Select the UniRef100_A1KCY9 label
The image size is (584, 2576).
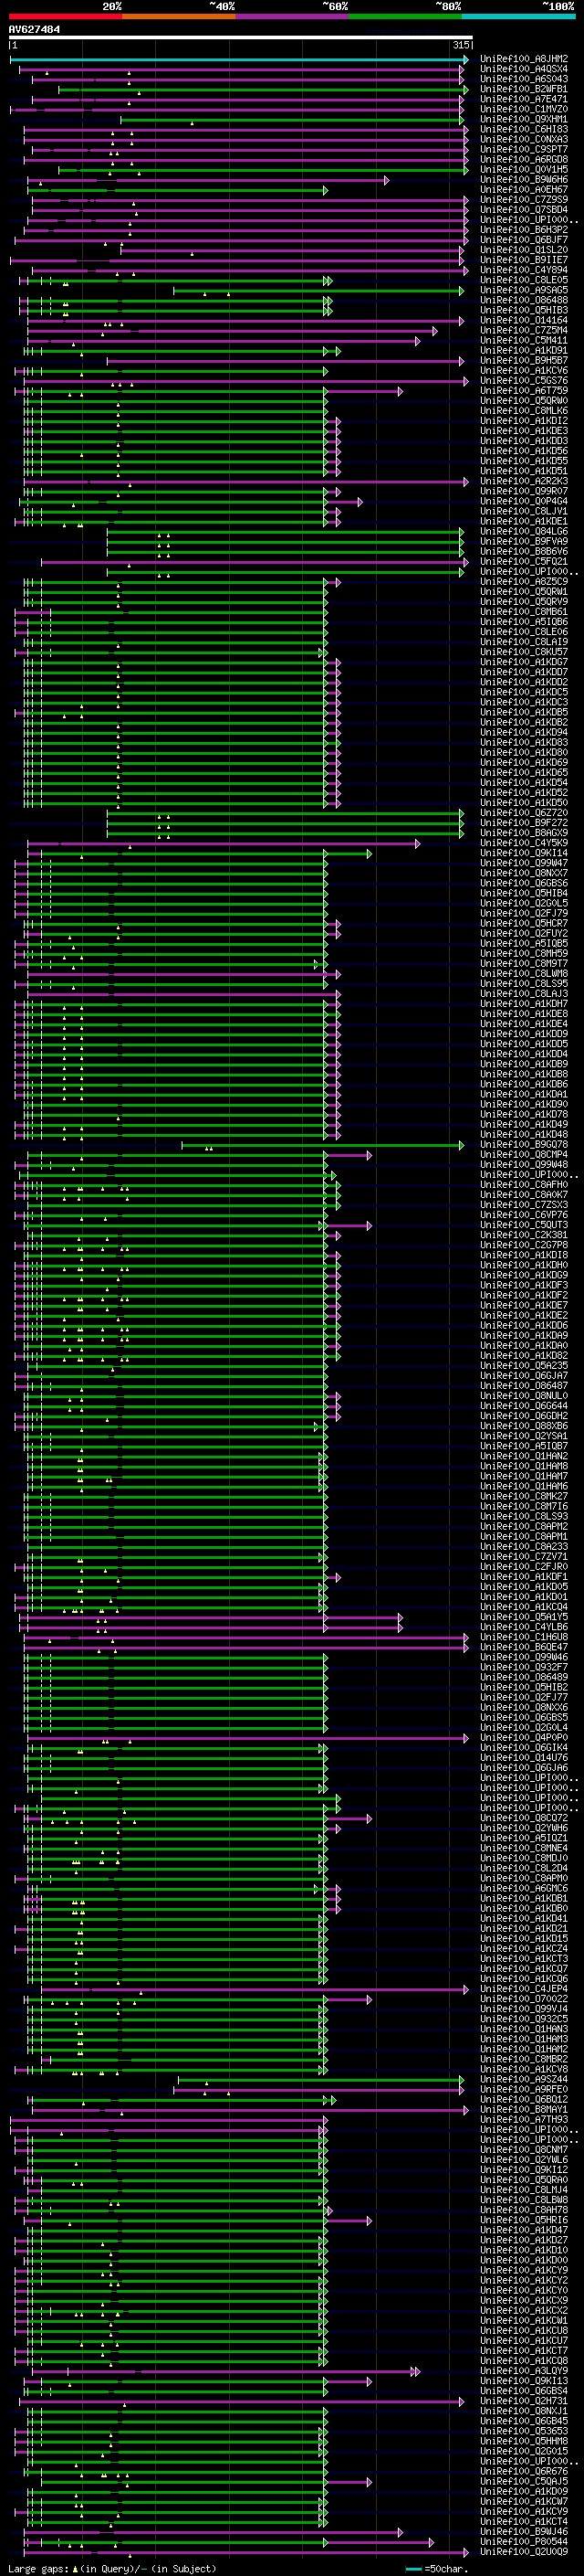[x=524, y=2269]
